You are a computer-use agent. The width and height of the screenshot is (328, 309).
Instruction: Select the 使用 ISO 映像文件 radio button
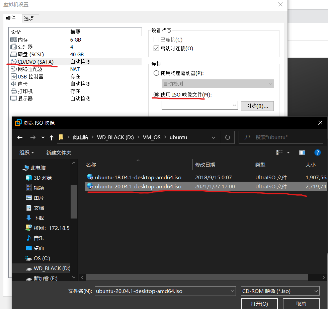(156, 95)
